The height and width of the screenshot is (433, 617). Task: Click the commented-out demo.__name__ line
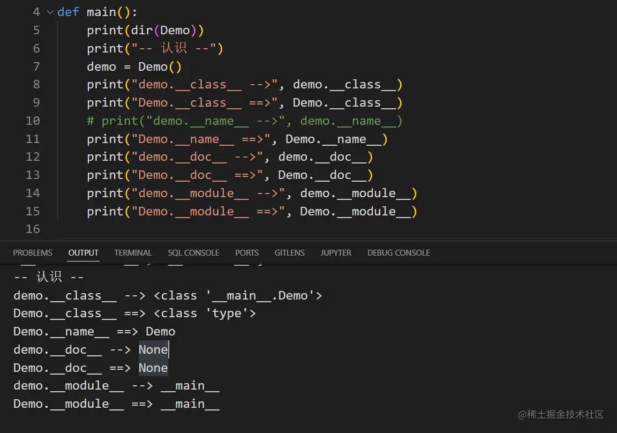(x=244, y=121)
